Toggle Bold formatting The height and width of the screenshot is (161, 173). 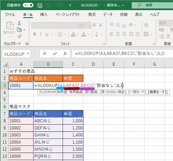tap(34, 34)
